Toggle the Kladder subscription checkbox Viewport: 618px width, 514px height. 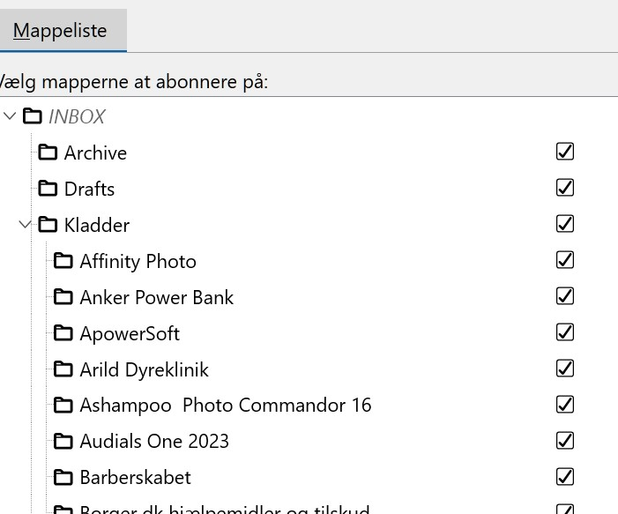click(565, 224)
